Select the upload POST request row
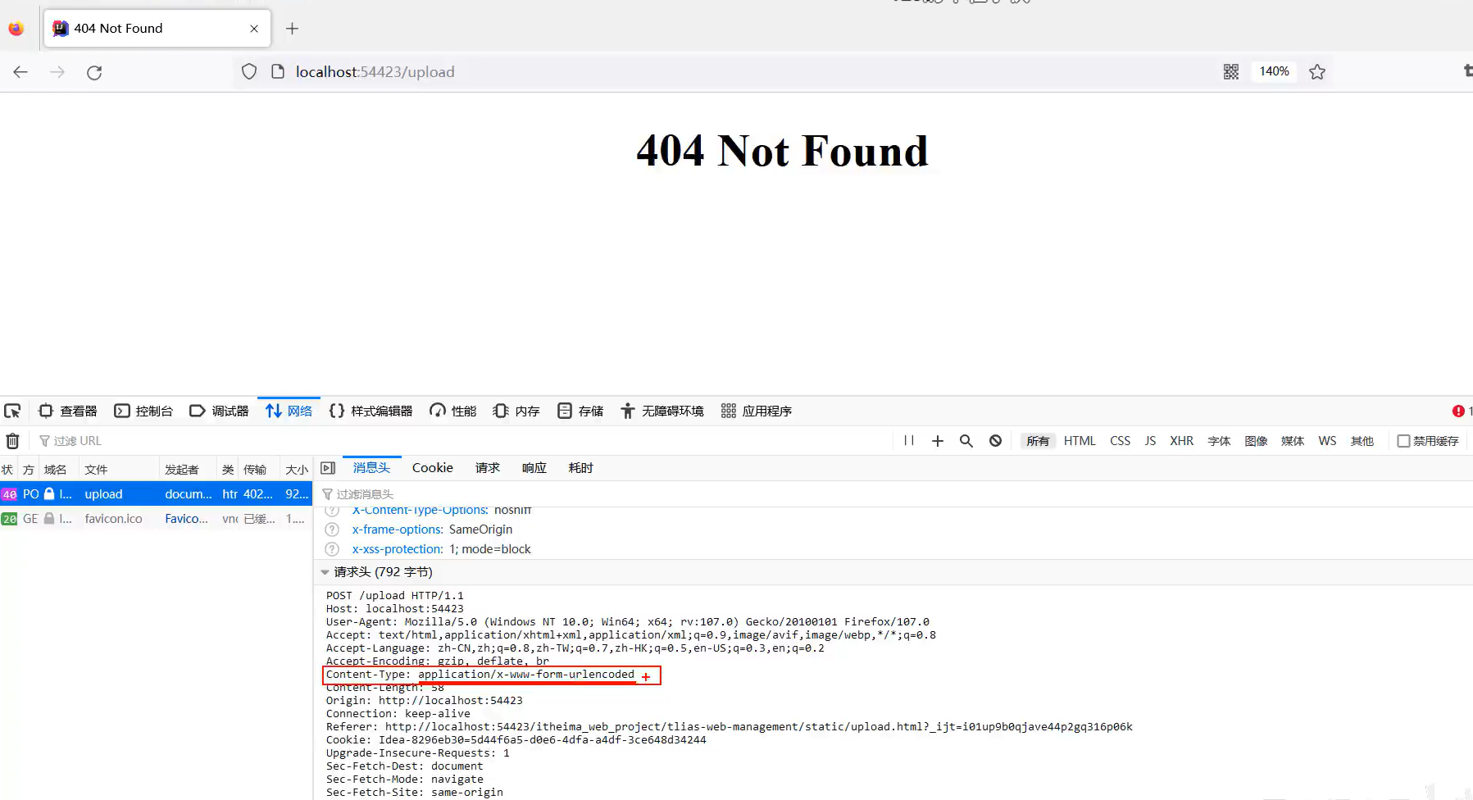This screenshot has height=800, width=1473. (156, 494)
